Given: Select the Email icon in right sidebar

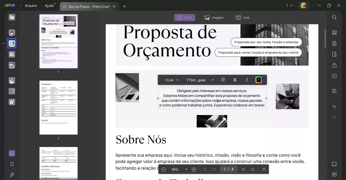Looking at the screenshot, I should (x=334, y=76).
